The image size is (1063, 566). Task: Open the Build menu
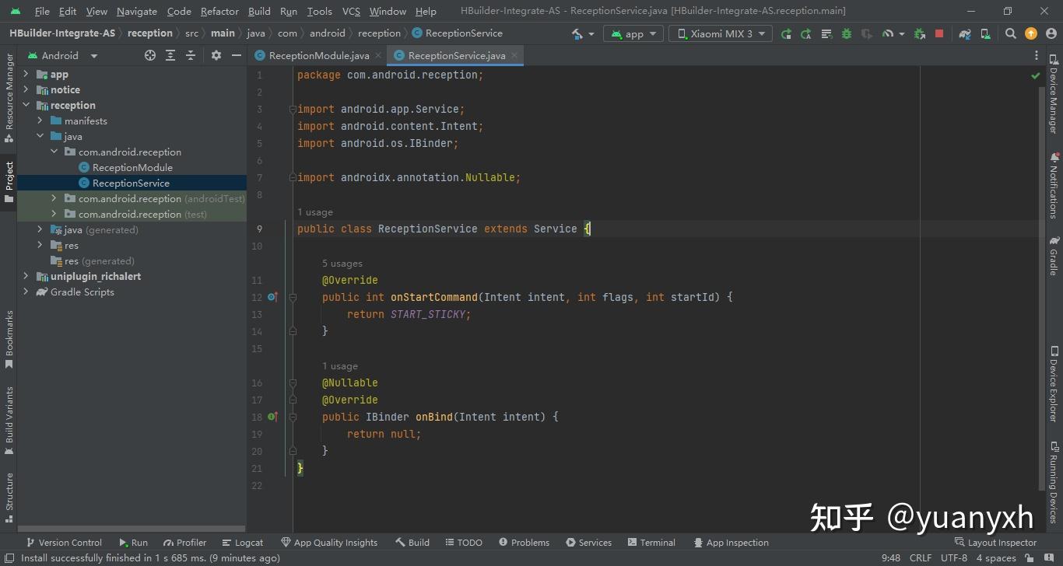pos(259,11)
